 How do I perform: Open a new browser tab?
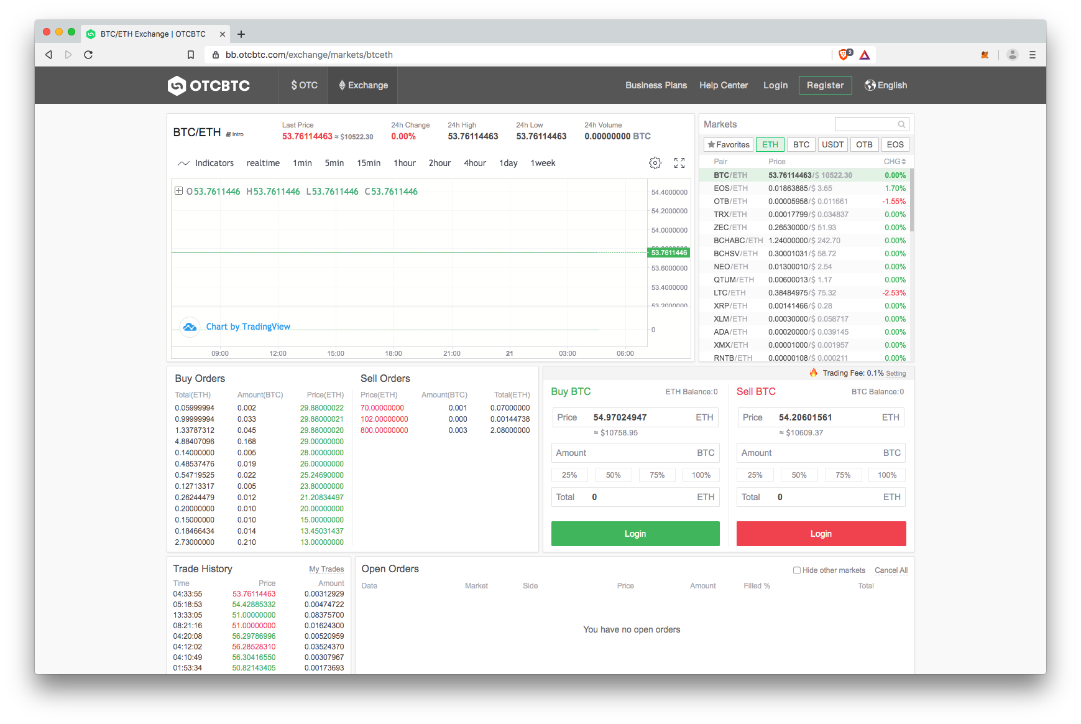pyautogui.click(x=241, y=34)
